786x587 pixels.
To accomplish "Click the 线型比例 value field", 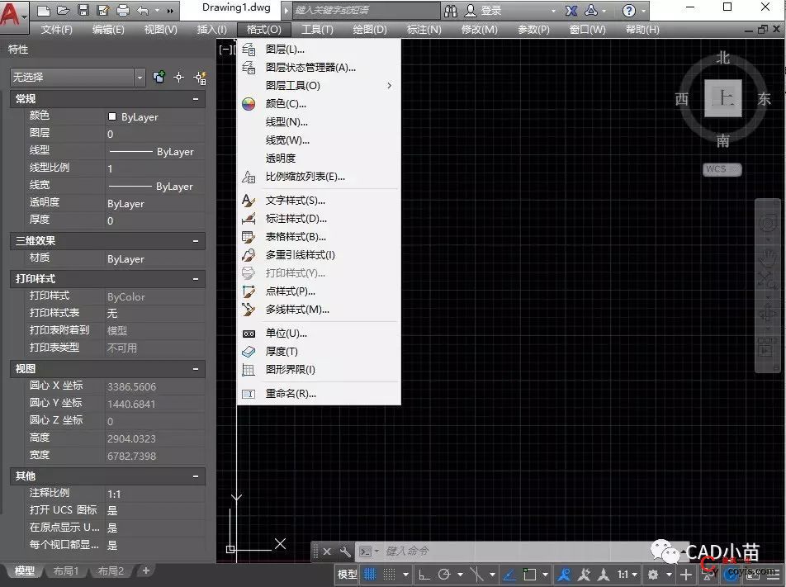I will [155, 169].
